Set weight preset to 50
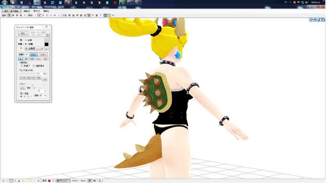 click(x=29, y=77)
